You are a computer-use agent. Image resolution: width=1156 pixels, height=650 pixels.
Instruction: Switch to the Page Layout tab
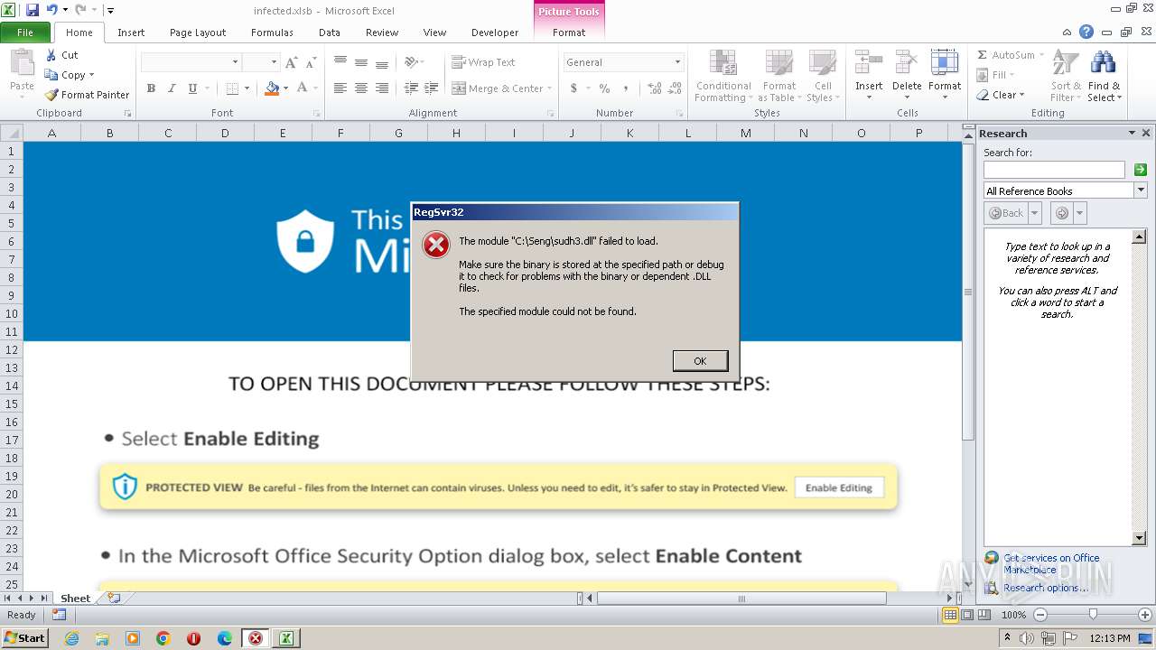tap(198, 32)
